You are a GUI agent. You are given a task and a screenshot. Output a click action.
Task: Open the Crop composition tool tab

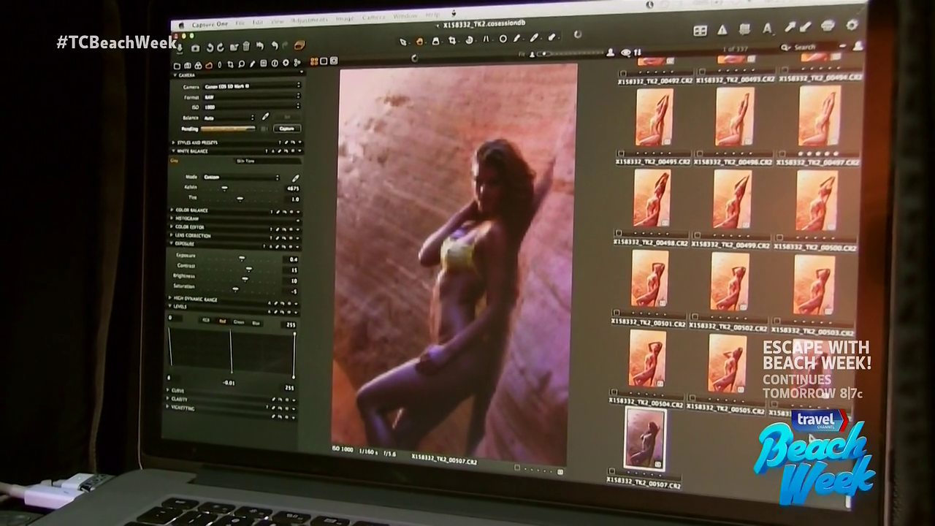(x=230, y=64)
